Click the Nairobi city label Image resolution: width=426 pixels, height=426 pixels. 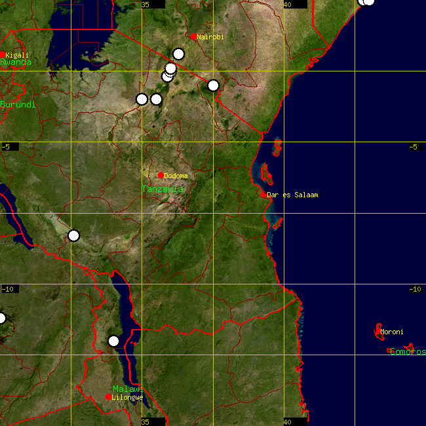(210, 37)
